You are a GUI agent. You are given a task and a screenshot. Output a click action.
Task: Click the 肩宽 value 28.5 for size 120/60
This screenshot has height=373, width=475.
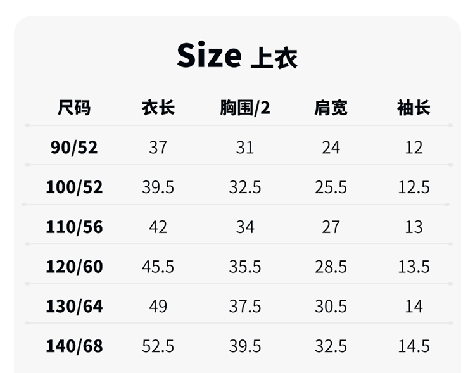point(331,267)
